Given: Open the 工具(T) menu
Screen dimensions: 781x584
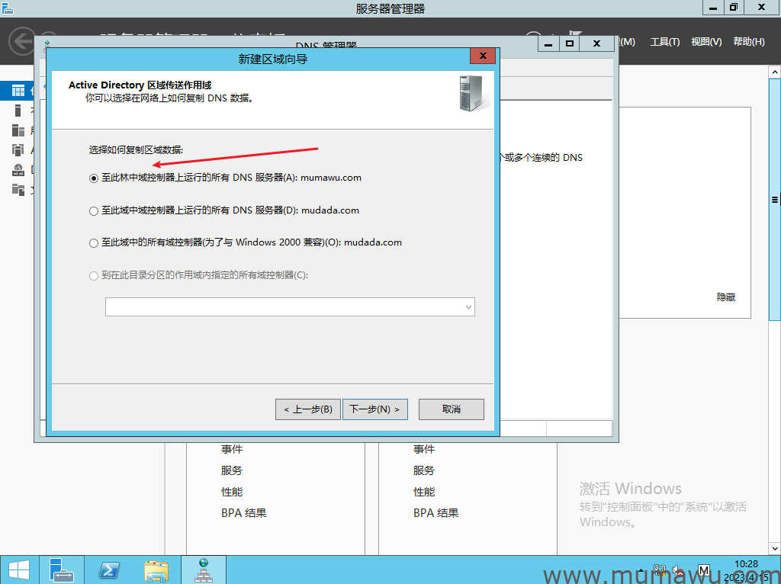Looking at the screenshot, I should (664, 42).
